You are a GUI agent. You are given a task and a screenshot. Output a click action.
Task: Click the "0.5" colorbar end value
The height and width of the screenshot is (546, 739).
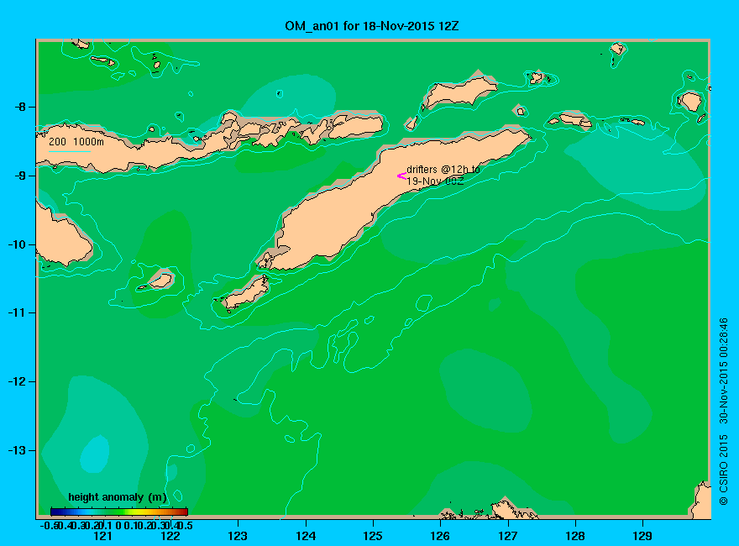pos(186,525)
